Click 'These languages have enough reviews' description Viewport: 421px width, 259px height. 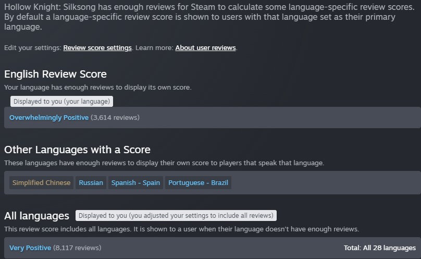(164, 163)
